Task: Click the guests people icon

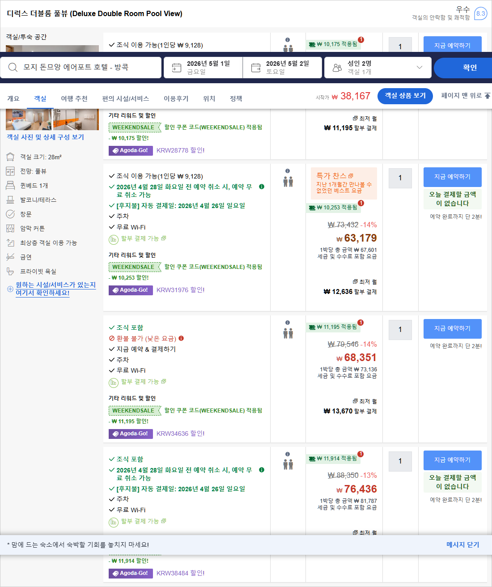Action: (337, 68)
